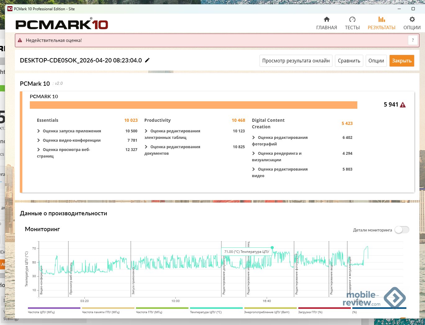
Task: Click the PCMark 10 title bar app icon
Action: click(x=10, y=9)
